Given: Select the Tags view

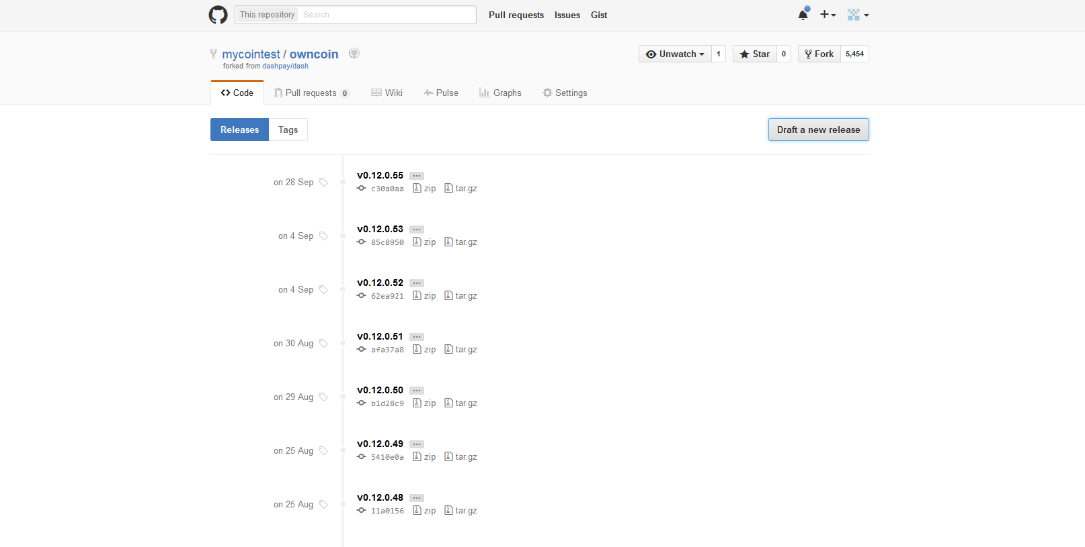Looking at the screenshot, I should tap(288, 130).
